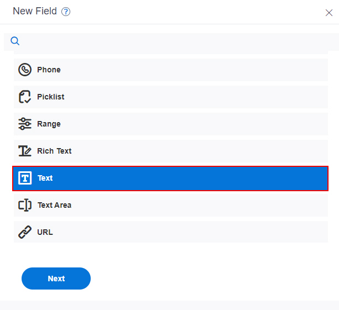The image size is (339, 310).
Task: Click the New Field dialog title
Action: (35, 11)
